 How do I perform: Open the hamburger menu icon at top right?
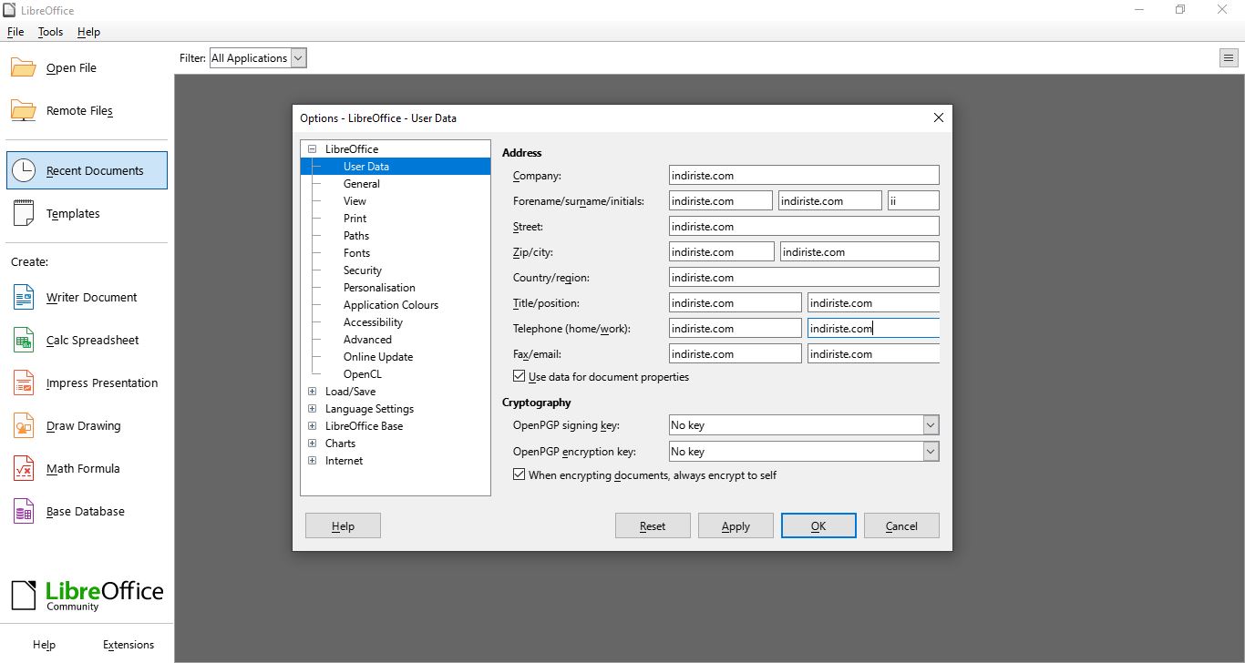[x=1228, y=57]
